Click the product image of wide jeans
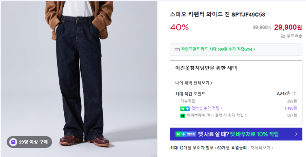Screen dimensions: 306x157 pyautogui.click(x=79, y=79)
